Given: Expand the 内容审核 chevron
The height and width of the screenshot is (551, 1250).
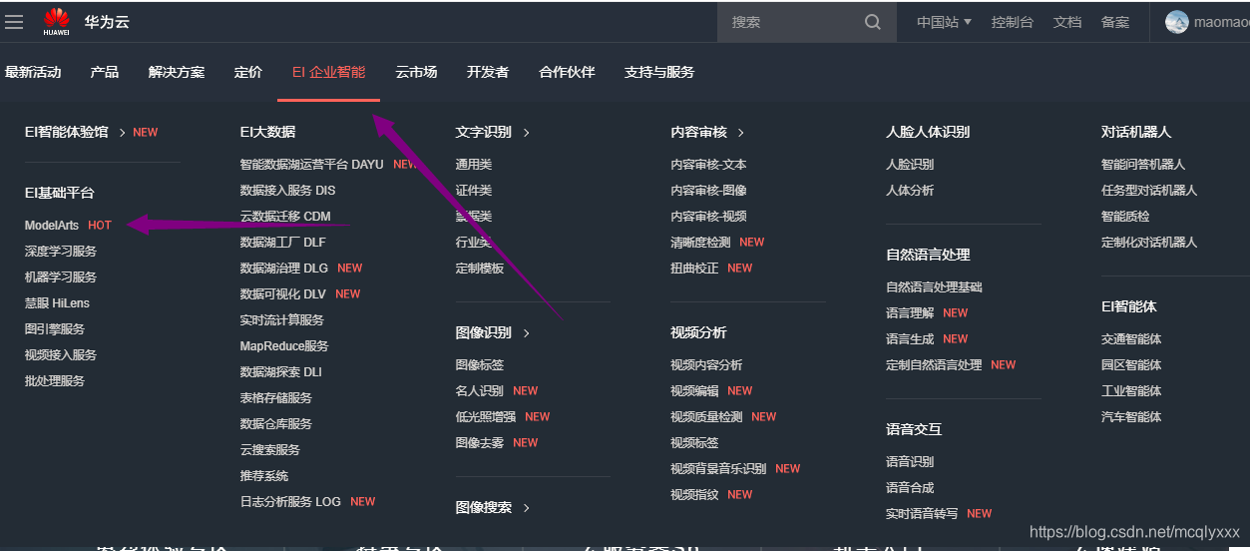Looking at the screenshot, I should point(741,132).
